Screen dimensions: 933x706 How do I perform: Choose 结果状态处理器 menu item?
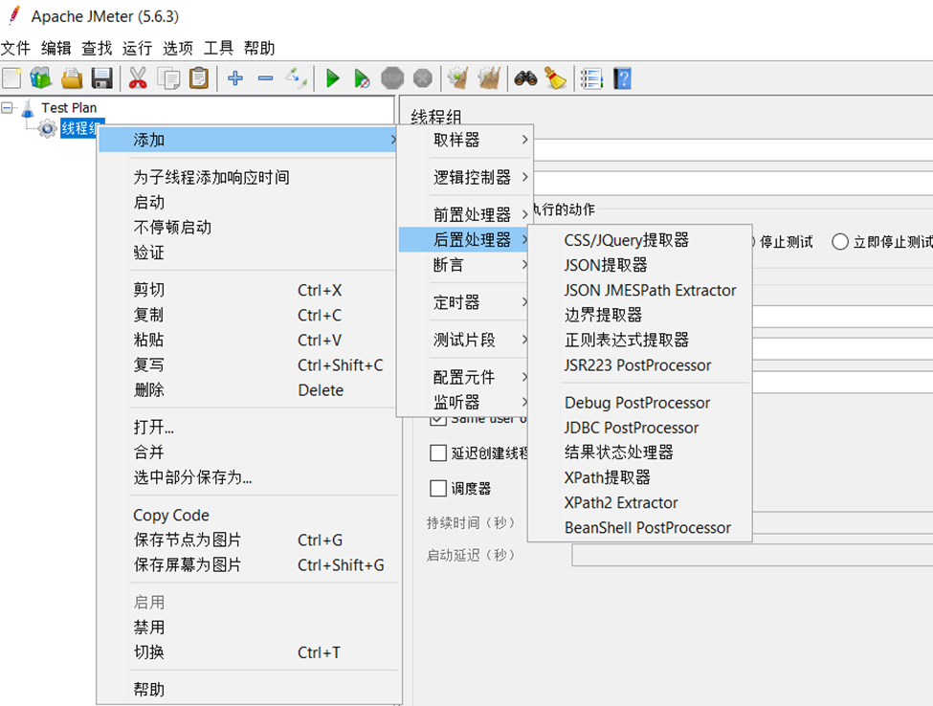(639, 452)
